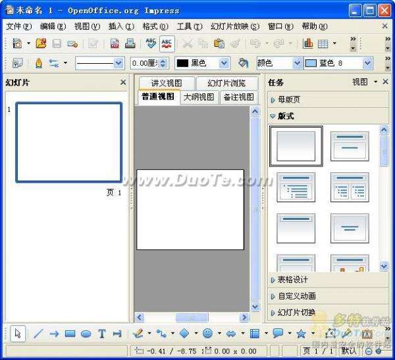Expand the 自定义动画 section

pyautogui.click(x=296, y=296)
